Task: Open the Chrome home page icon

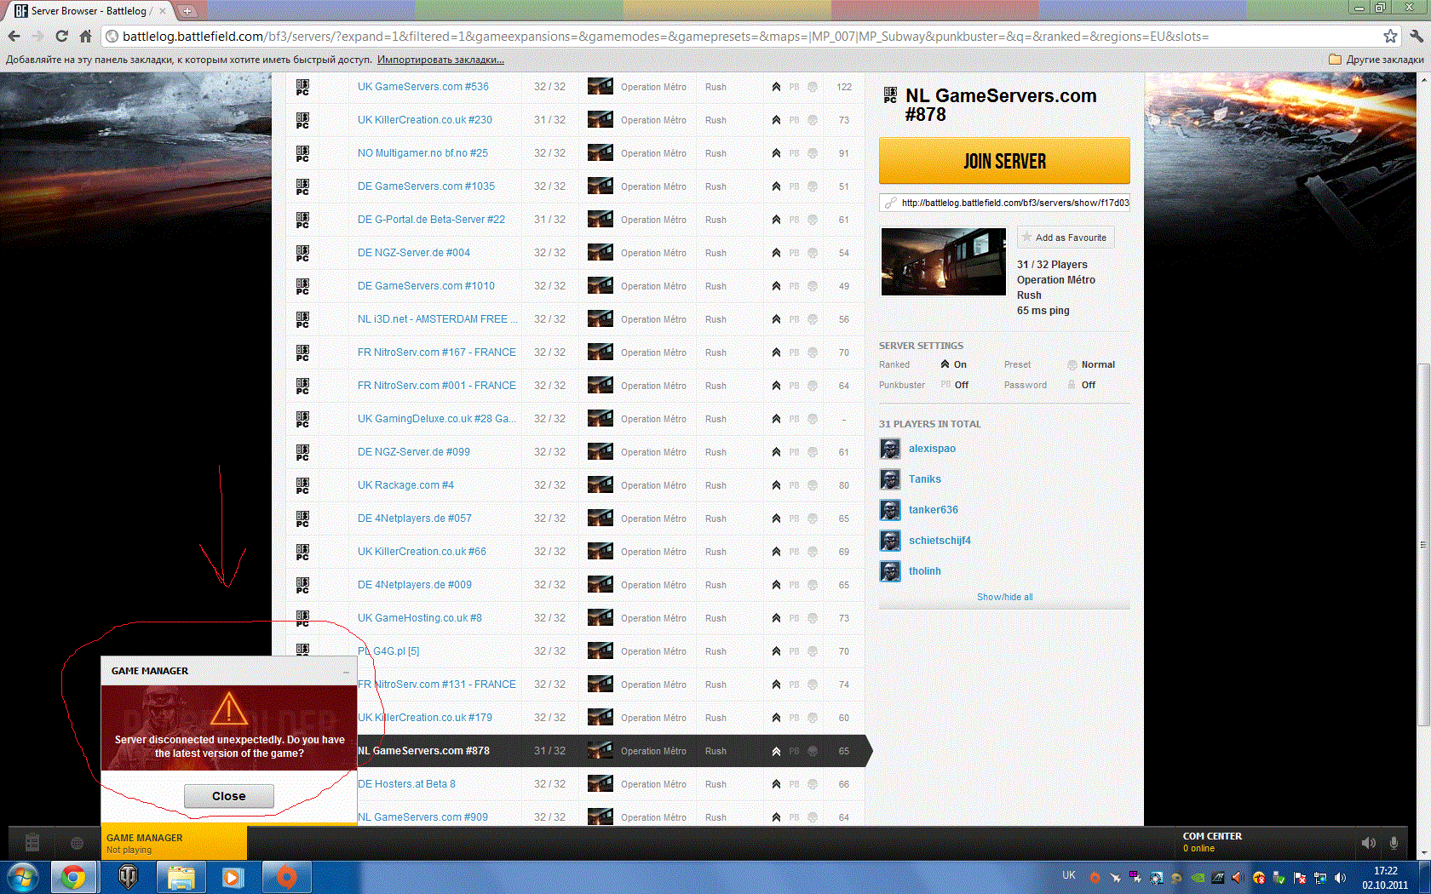Action: [85, 37]
